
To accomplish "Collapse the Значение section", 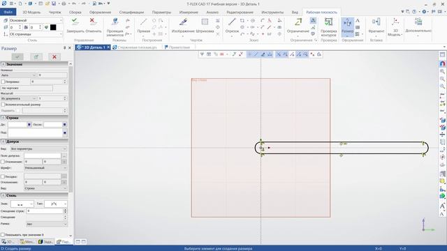I will (x=3, y=64).
